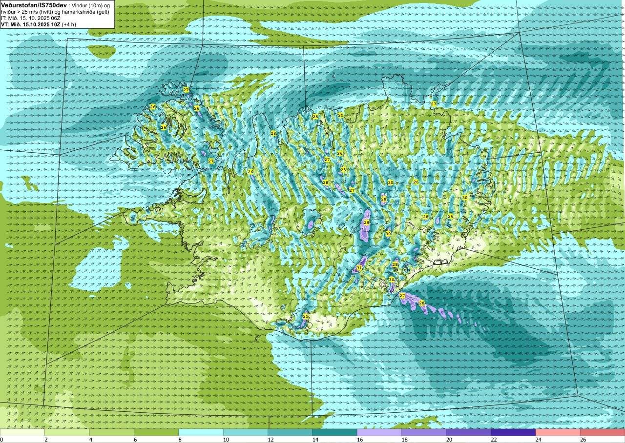The height and width of the screenshot is (443, 625).
Task: Click the legend scale value 20
Action: point(448,440)
